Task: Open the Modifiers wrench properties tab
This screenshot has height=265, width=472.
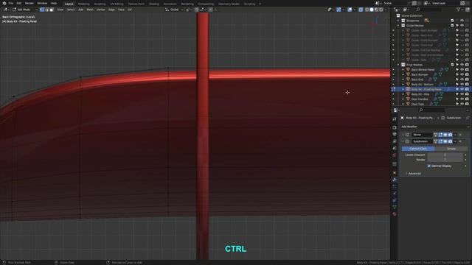Action: click(x=395, y=180)
